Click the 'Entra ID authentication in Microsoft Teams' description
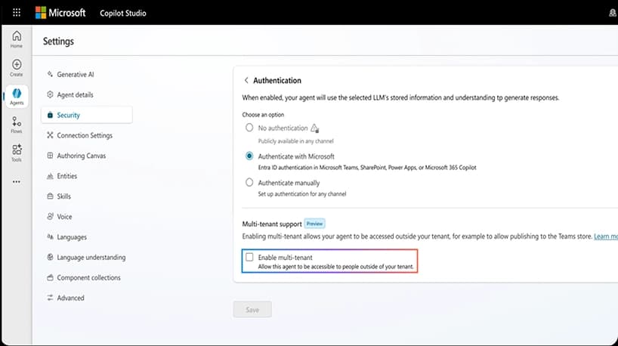This screenshot has height=346, width=618. 367,168
